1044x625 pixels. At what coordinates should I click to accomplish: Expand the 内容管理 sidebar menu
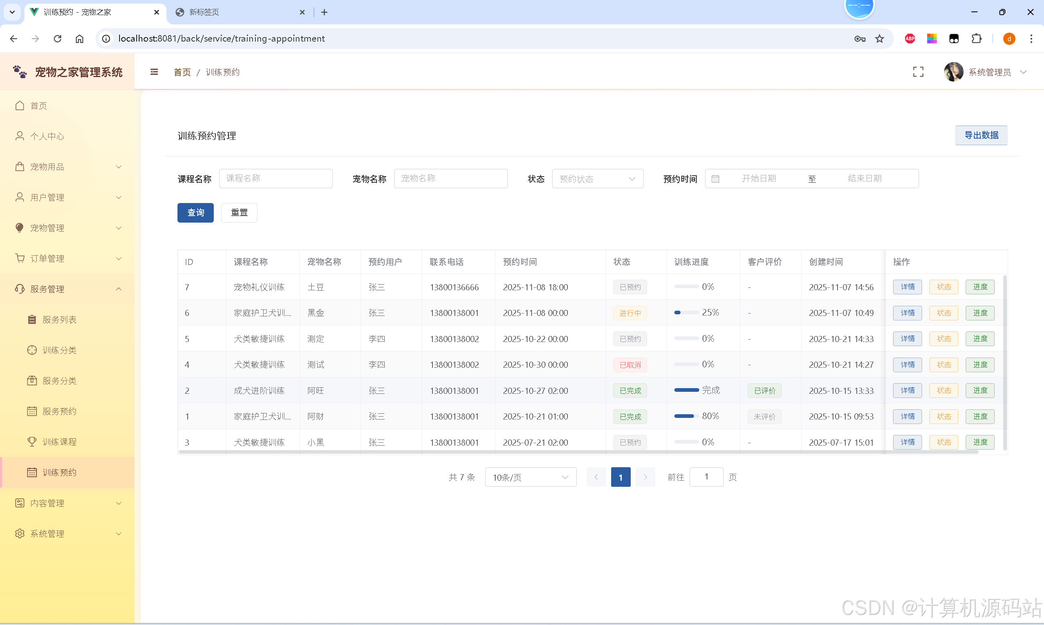point(67,503)
